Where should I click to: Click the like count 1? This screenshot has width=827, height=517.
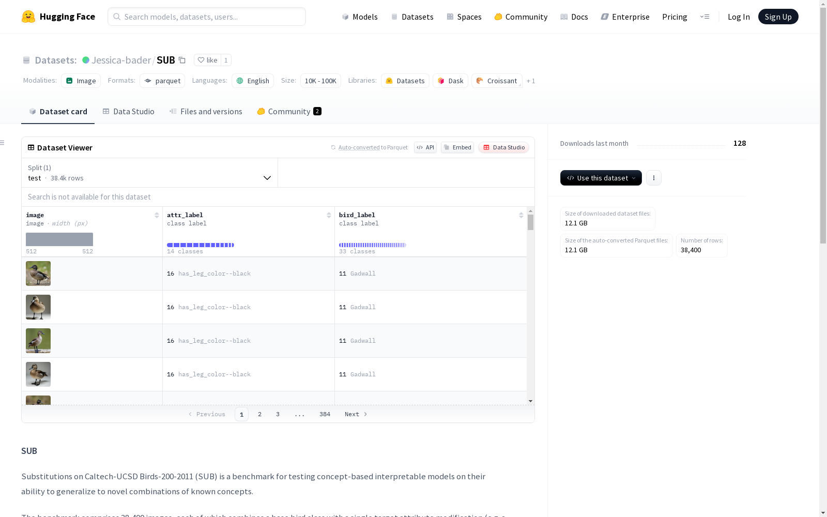226,60
